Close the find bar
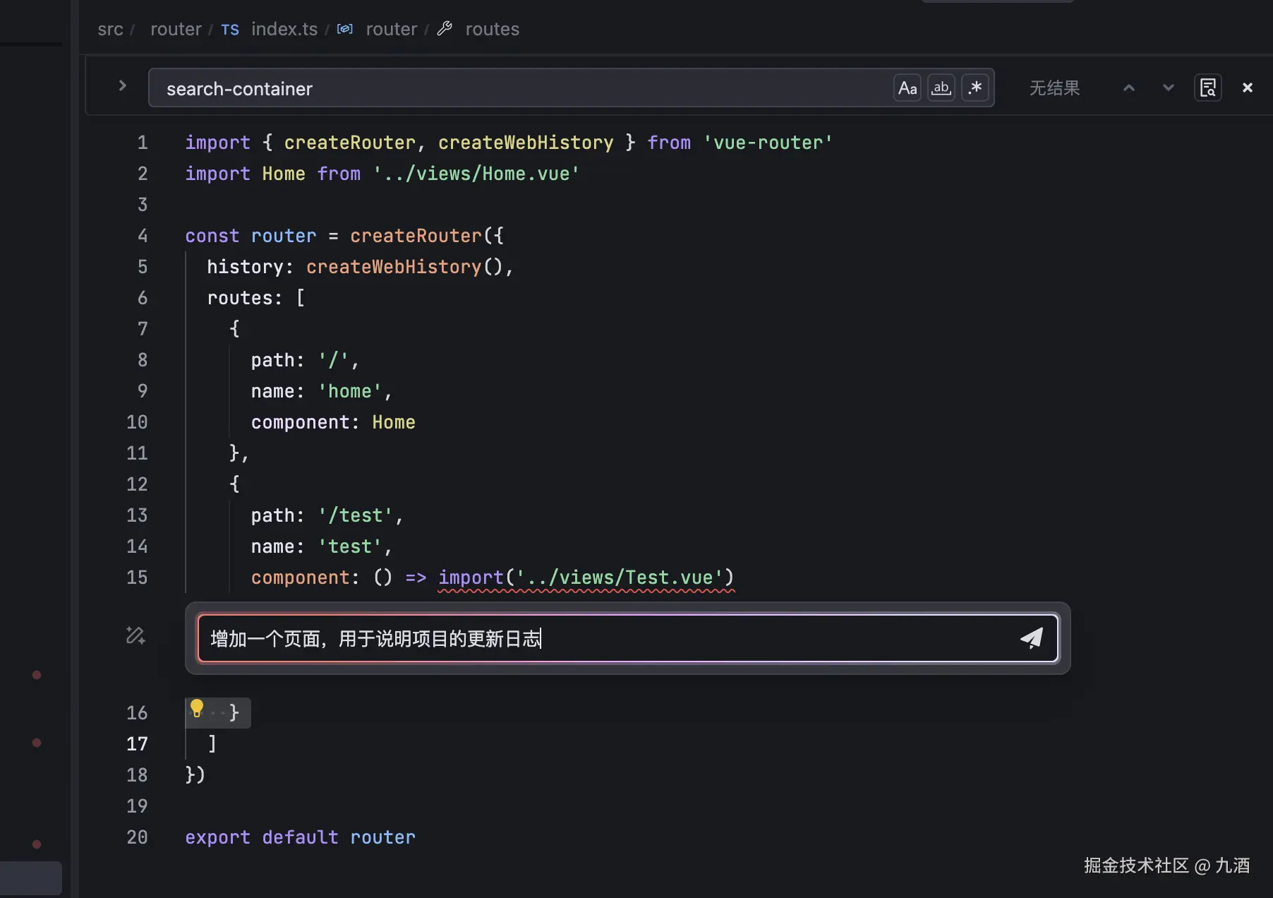Viewport: 1273px width, 898px height. tap(1248, 88)
